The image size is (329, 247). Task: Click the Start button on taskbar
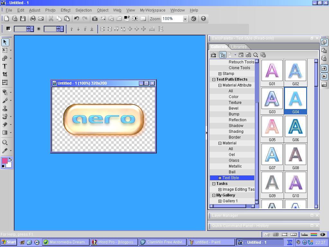(x=9, y=242)
